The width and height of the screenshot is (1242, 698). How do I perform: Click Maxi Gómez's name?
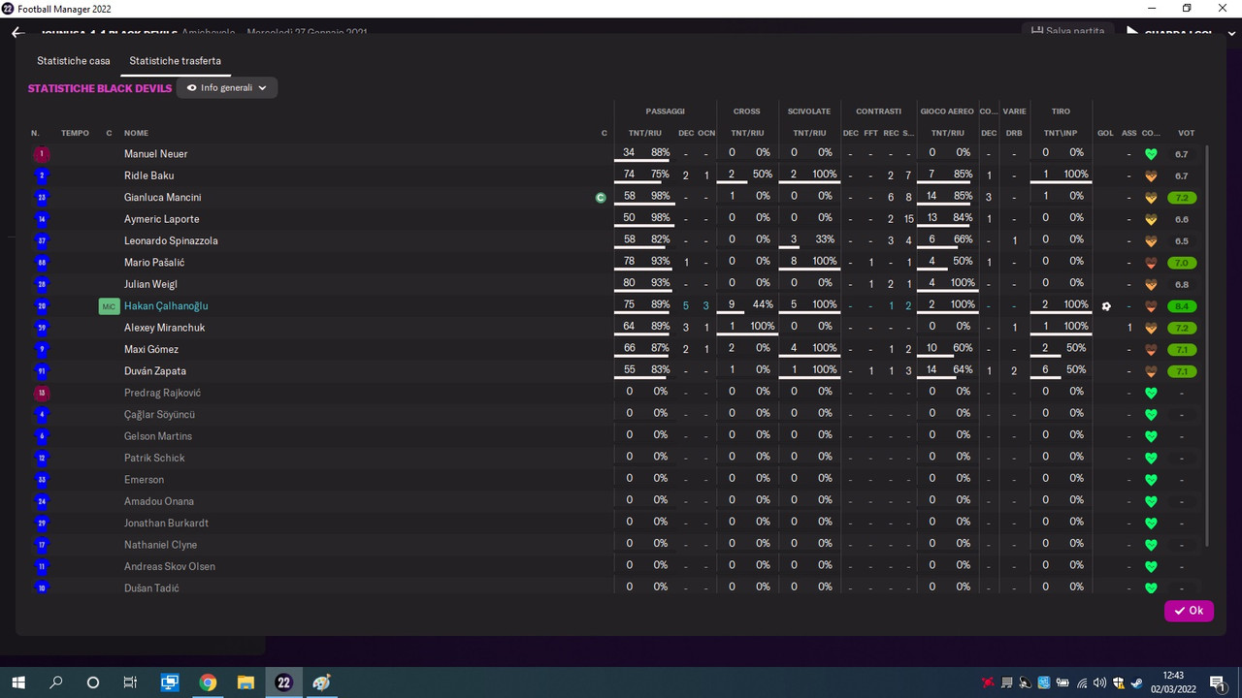click(x=151, y=350)
